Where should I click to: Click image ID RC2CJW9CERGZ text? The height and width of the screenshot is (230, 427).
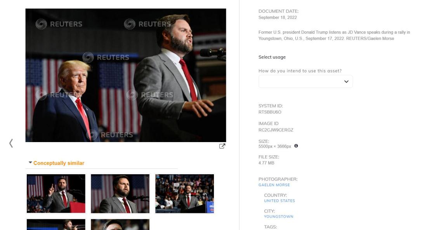276,130
